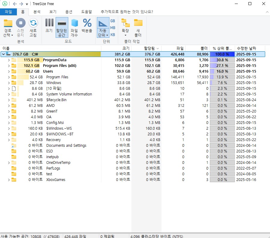270x238 pixels.
Task: Refresh the scan with 새로 고침
Action: coord(33,28)
